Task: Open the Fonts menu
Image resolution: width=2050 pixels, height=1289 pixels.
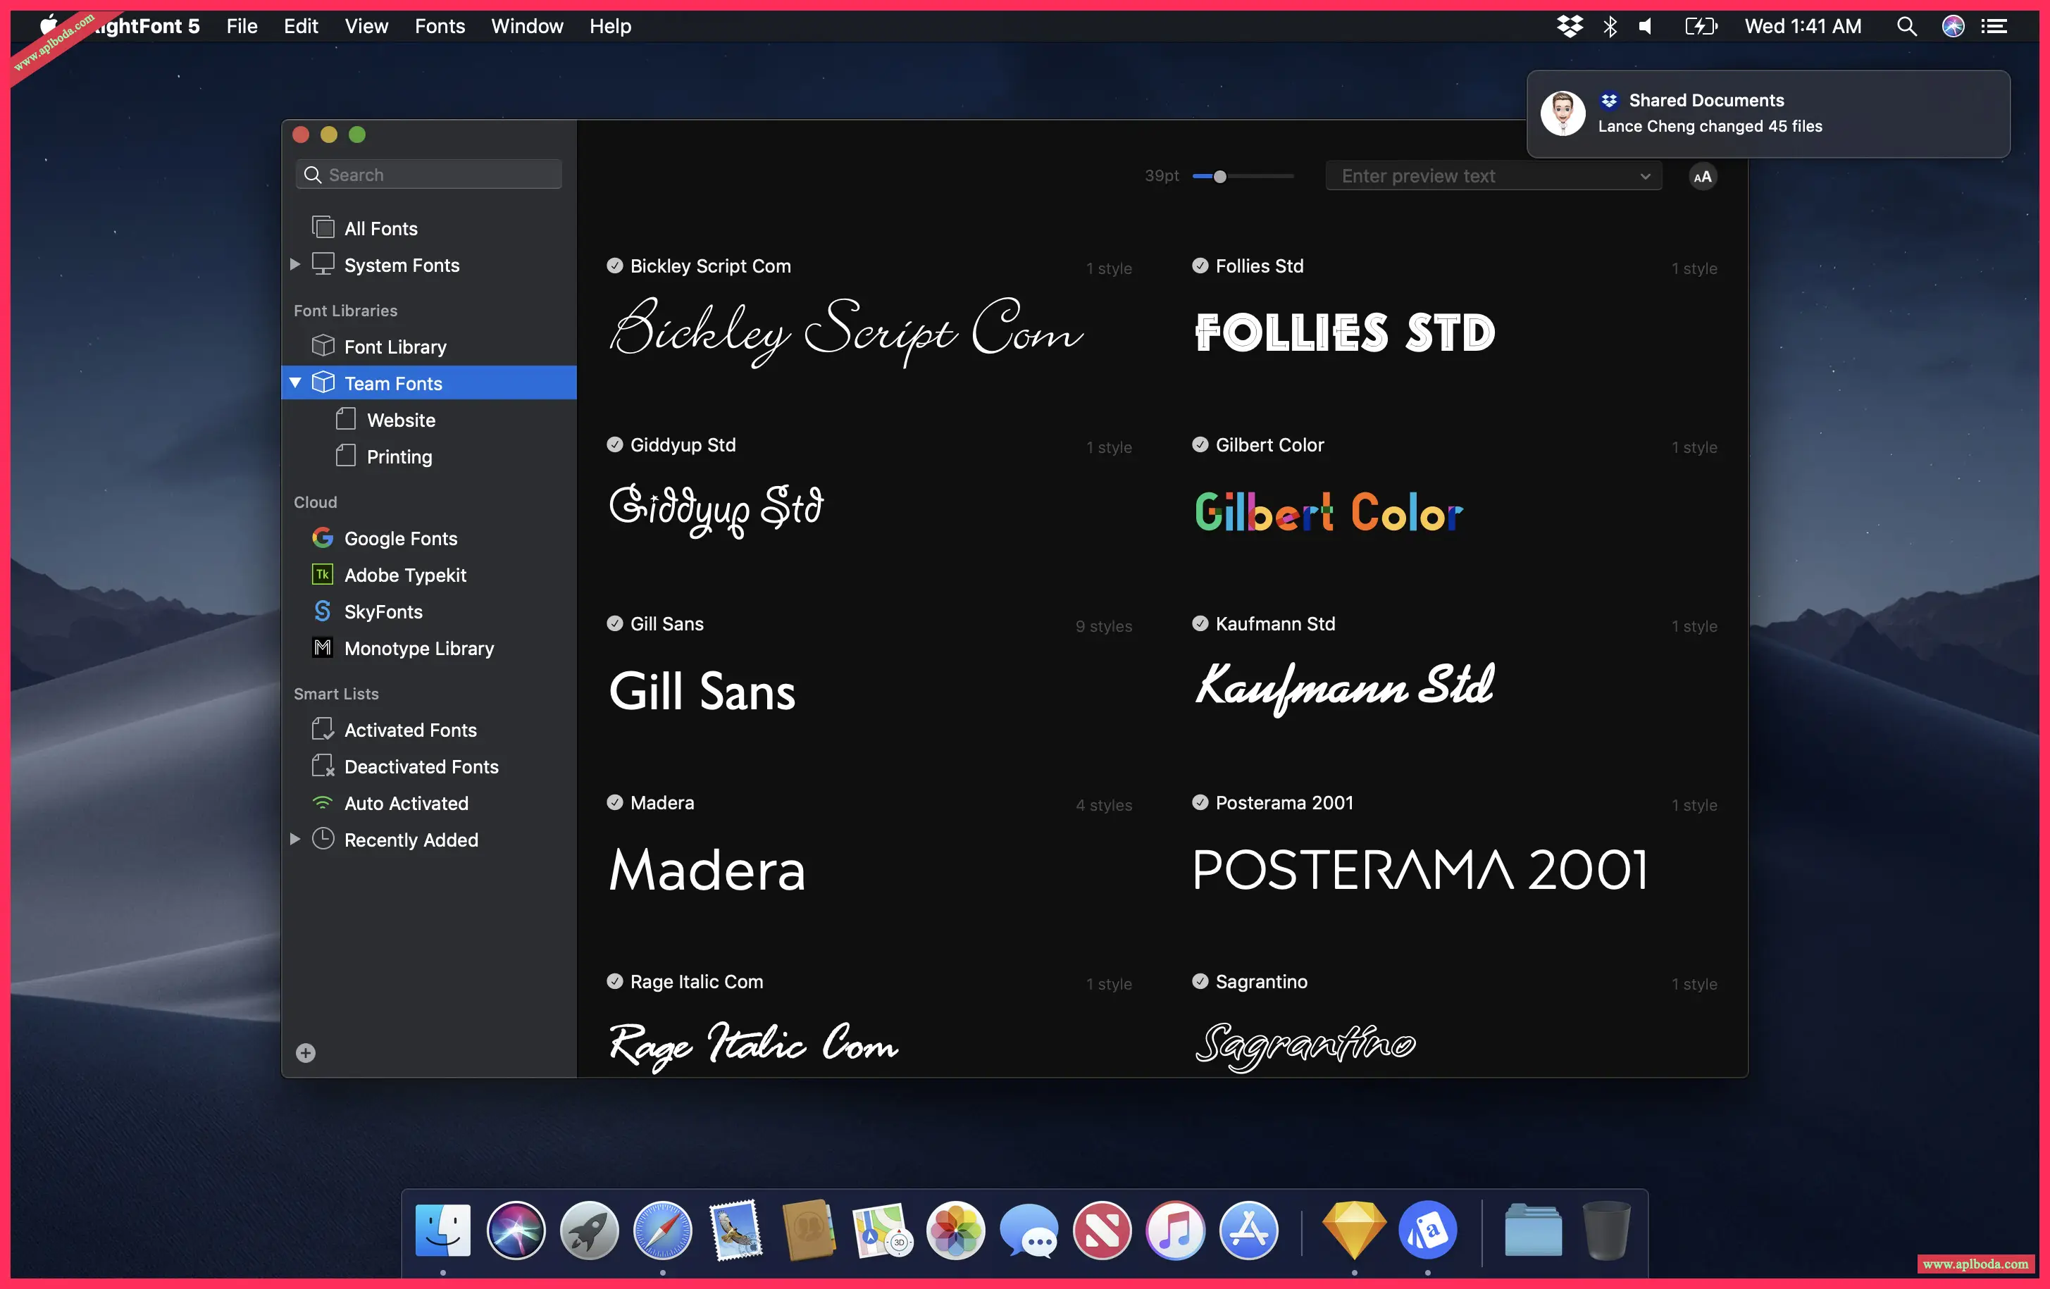Action: coord(440,26)
